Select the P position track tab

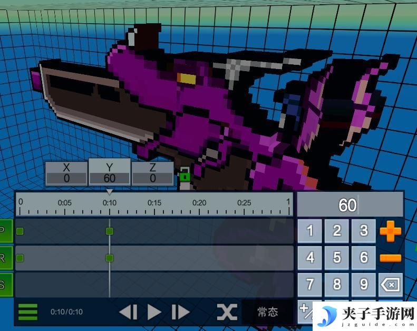click(6, 231)
